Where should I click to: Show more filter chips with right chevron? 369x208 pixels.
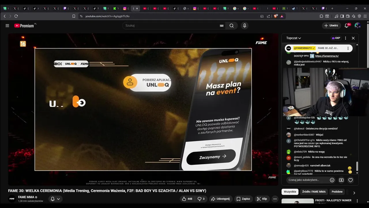tap(354, 193)
